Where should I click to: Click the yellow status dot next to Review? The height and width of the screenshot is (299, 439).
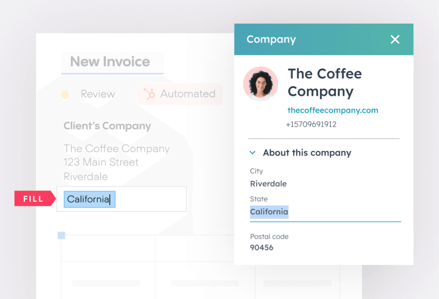65,94
